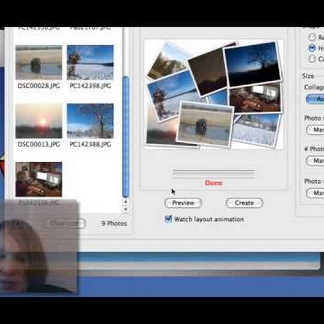Click the 'PC142388.JPG' file name

90,144
